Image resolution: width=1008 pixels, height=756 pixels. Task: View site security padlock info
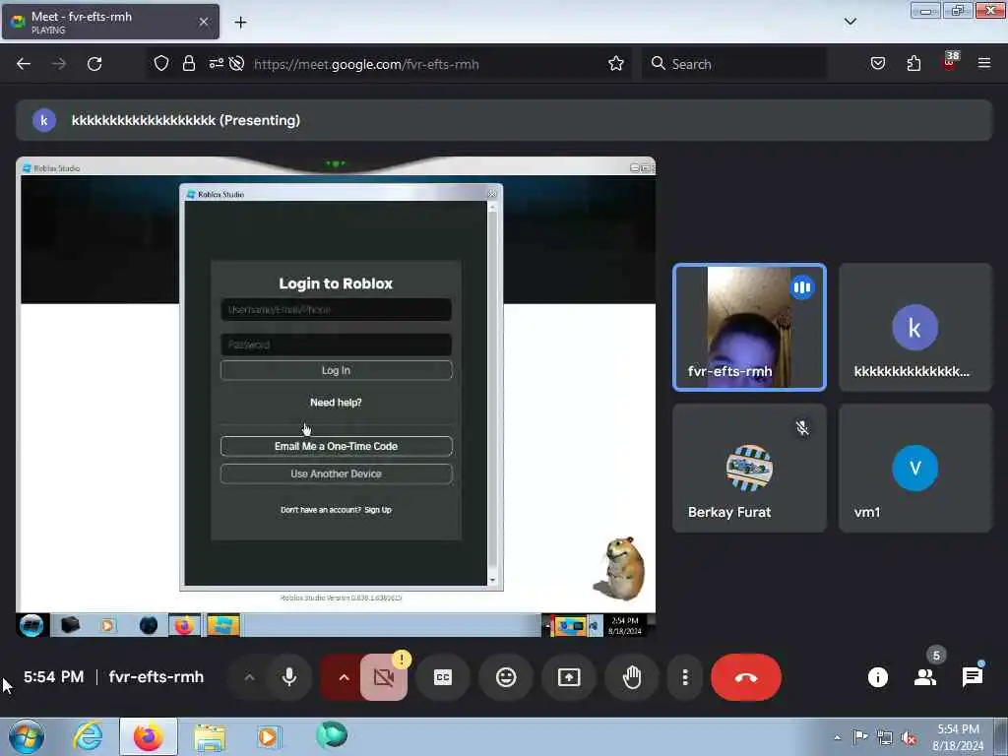tap(189, 64)
